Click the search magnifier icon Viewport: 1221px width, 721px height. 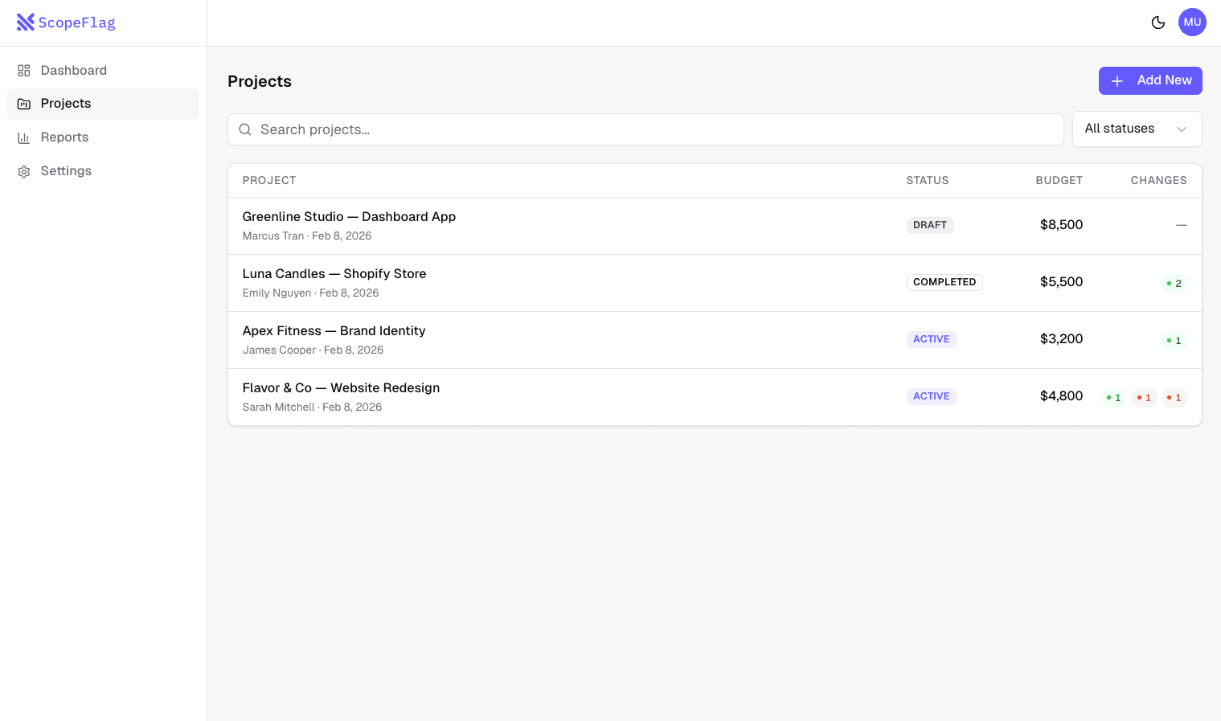click(245, 129)
